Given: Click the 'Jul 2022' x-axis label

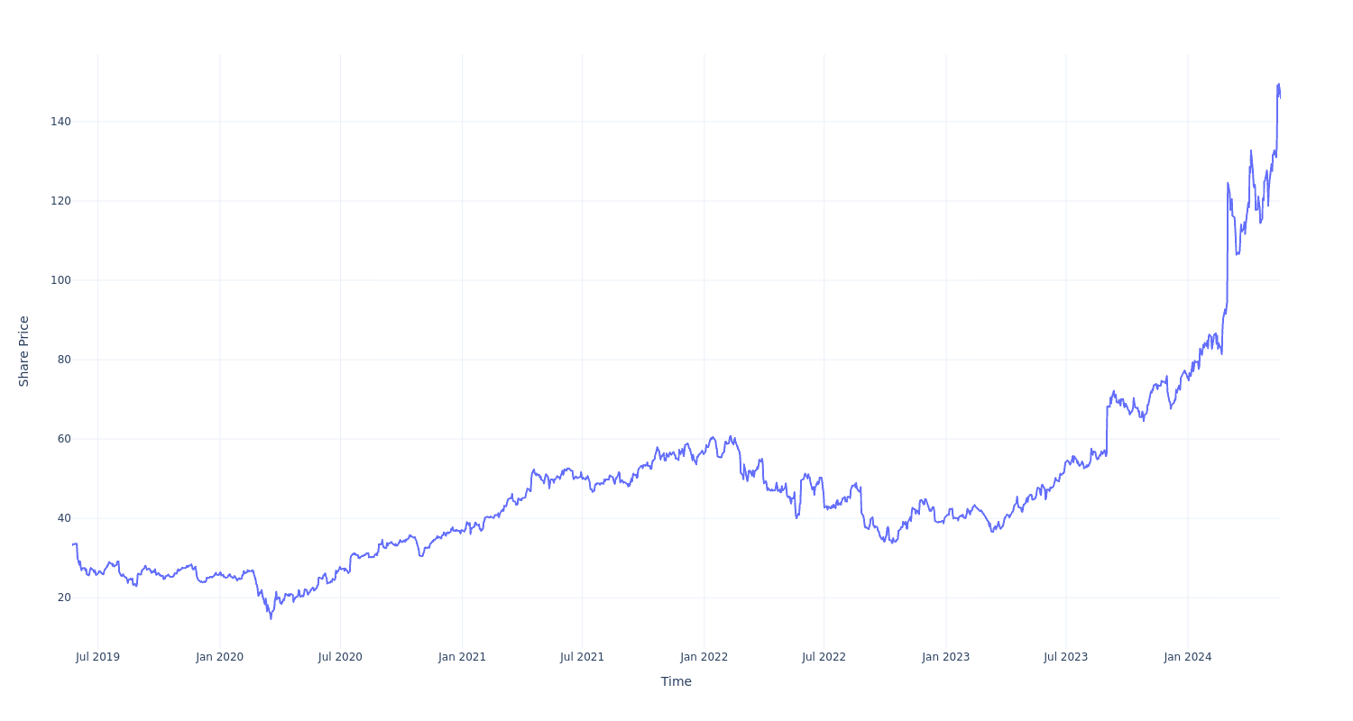Looking at the screenshot, I should (x=824, y=657).
